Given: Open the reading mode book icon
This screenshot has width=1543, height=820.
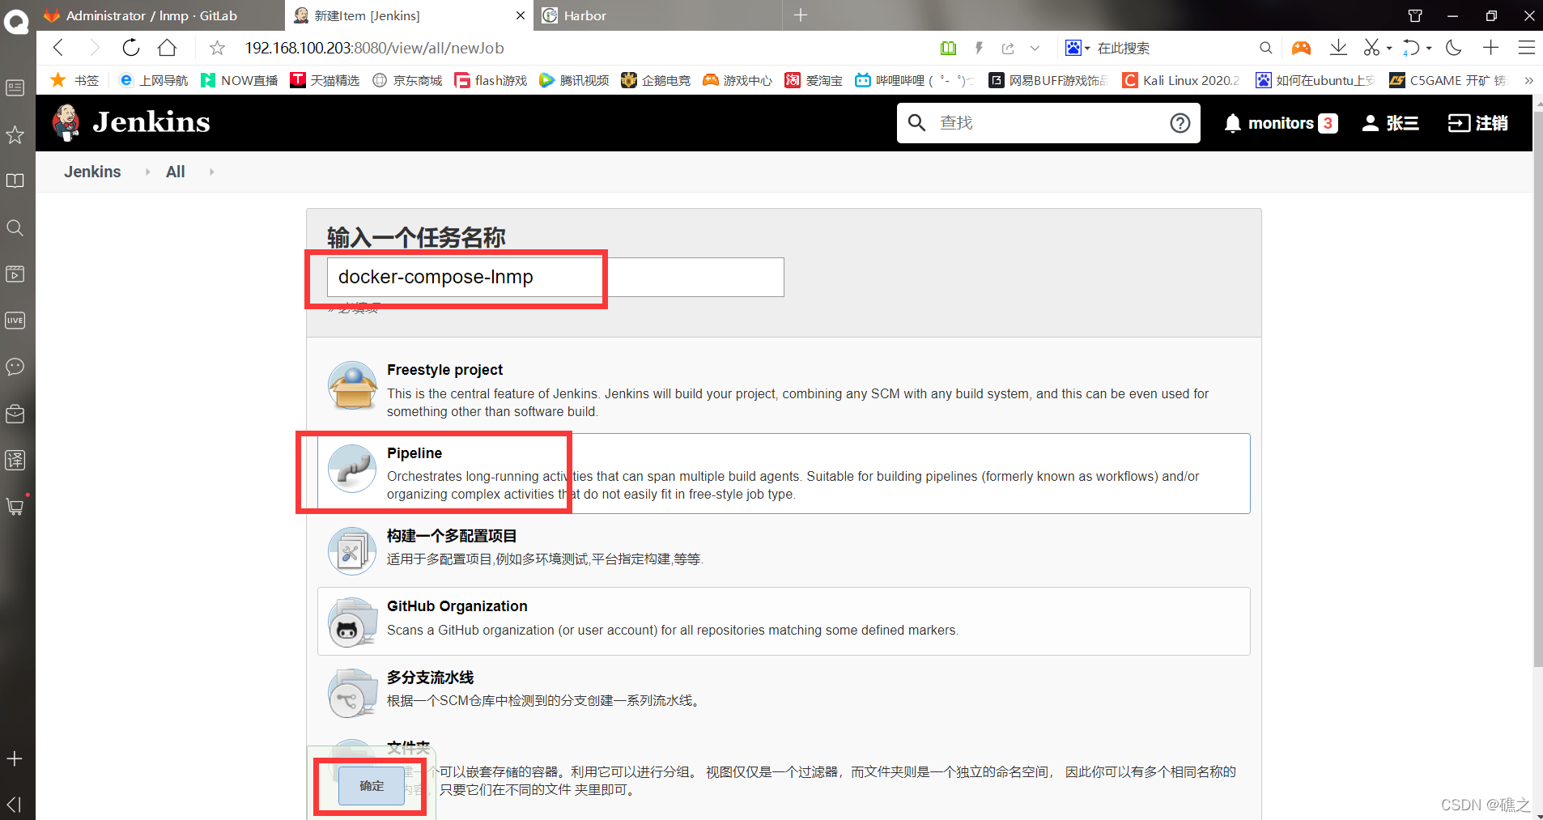Looking at the screenshot, I should pyautogui.click(x=948, y=48).
